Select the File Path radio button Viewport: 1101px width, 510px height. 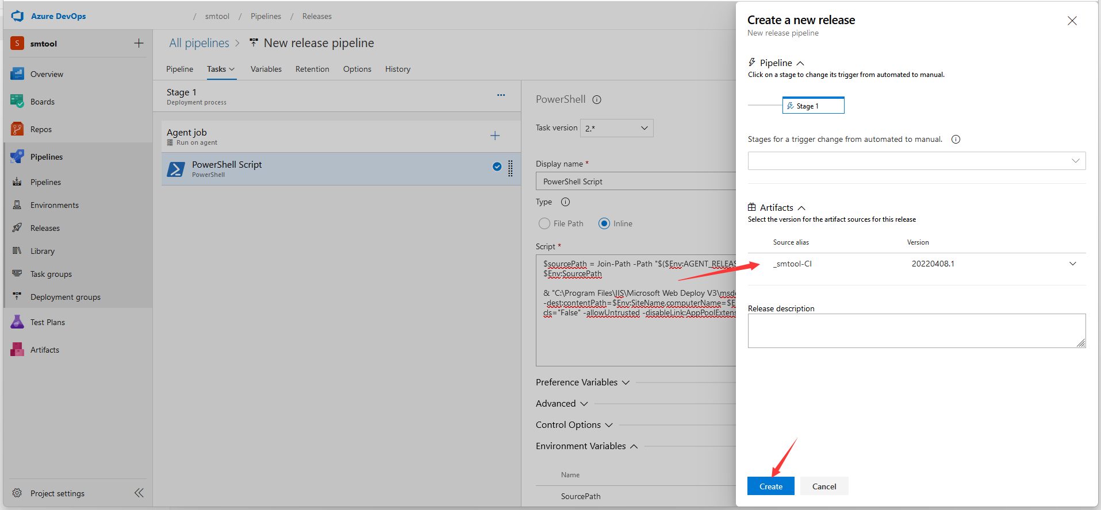(544, 223)
